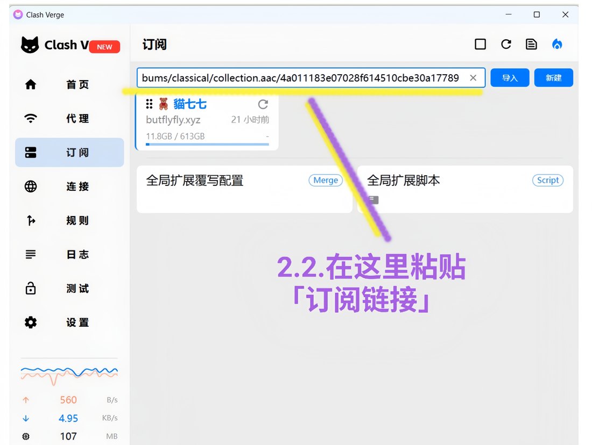Click the red NEW badge

coord(104,47)
